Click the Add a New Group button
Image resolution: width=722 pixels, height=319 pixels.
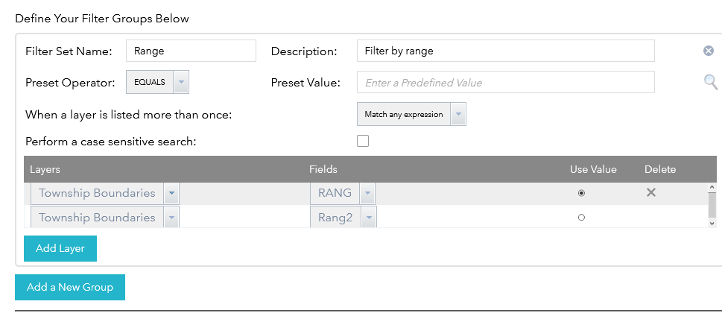tap(70, 287)
